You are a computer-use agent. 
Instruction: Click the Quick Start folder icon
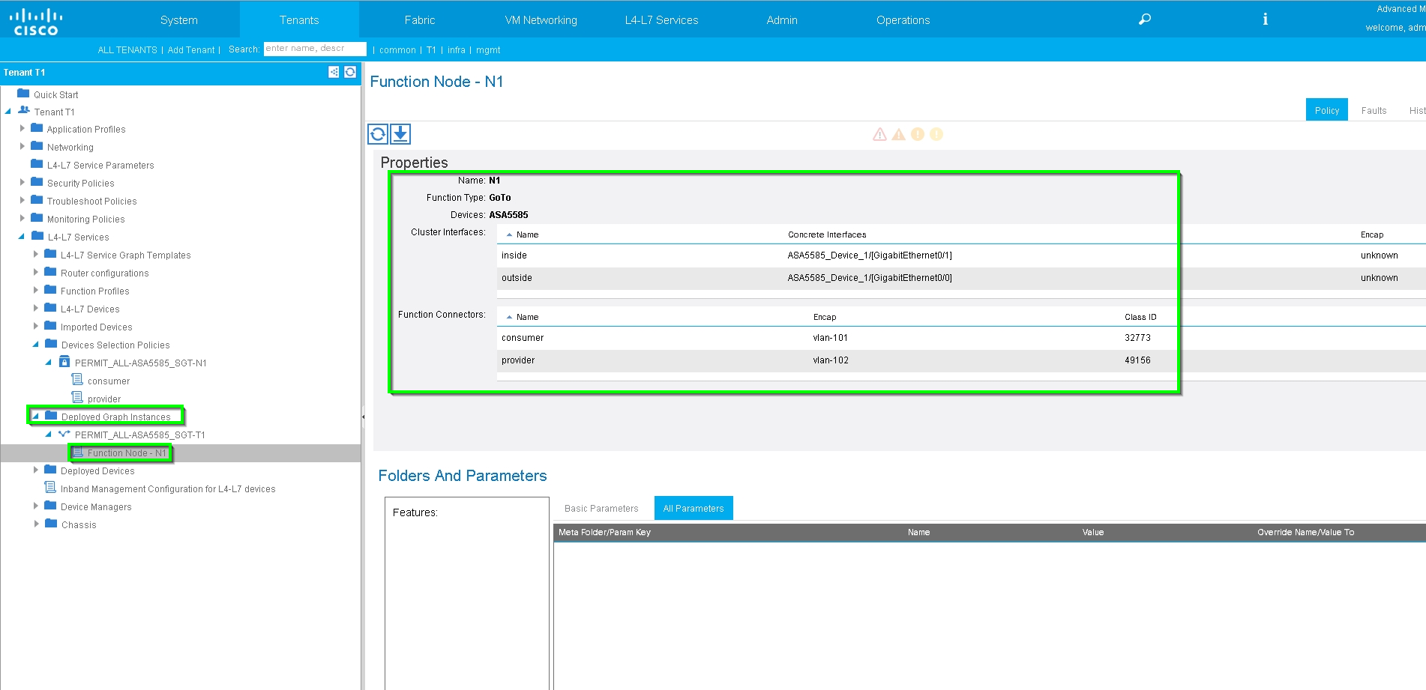tap(23, 94)
